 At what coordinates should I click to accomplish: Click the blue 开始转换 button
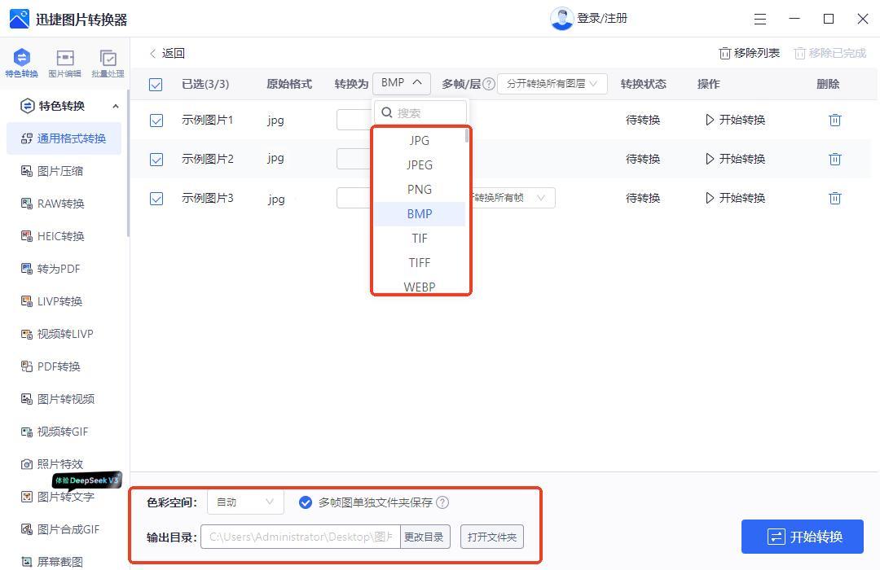pos(802,537)
